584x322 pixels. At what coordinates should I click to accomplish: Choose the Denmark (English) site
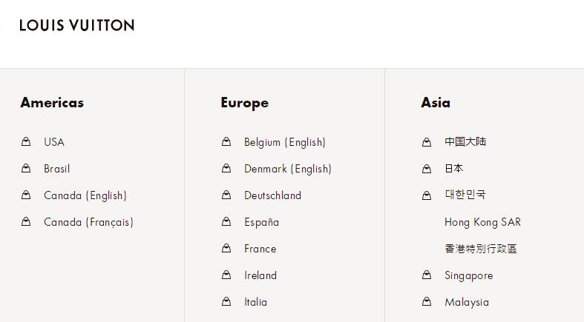288,169
